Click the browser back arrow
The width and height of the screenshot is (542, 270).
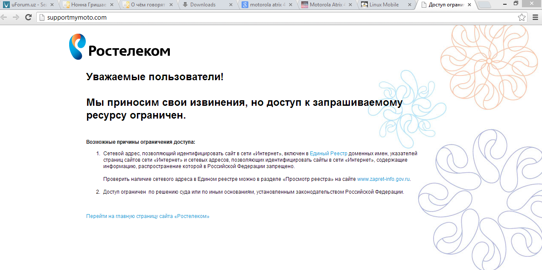(4, 17)
